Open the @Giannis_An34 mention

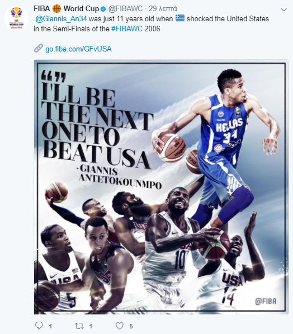(61, 19)
